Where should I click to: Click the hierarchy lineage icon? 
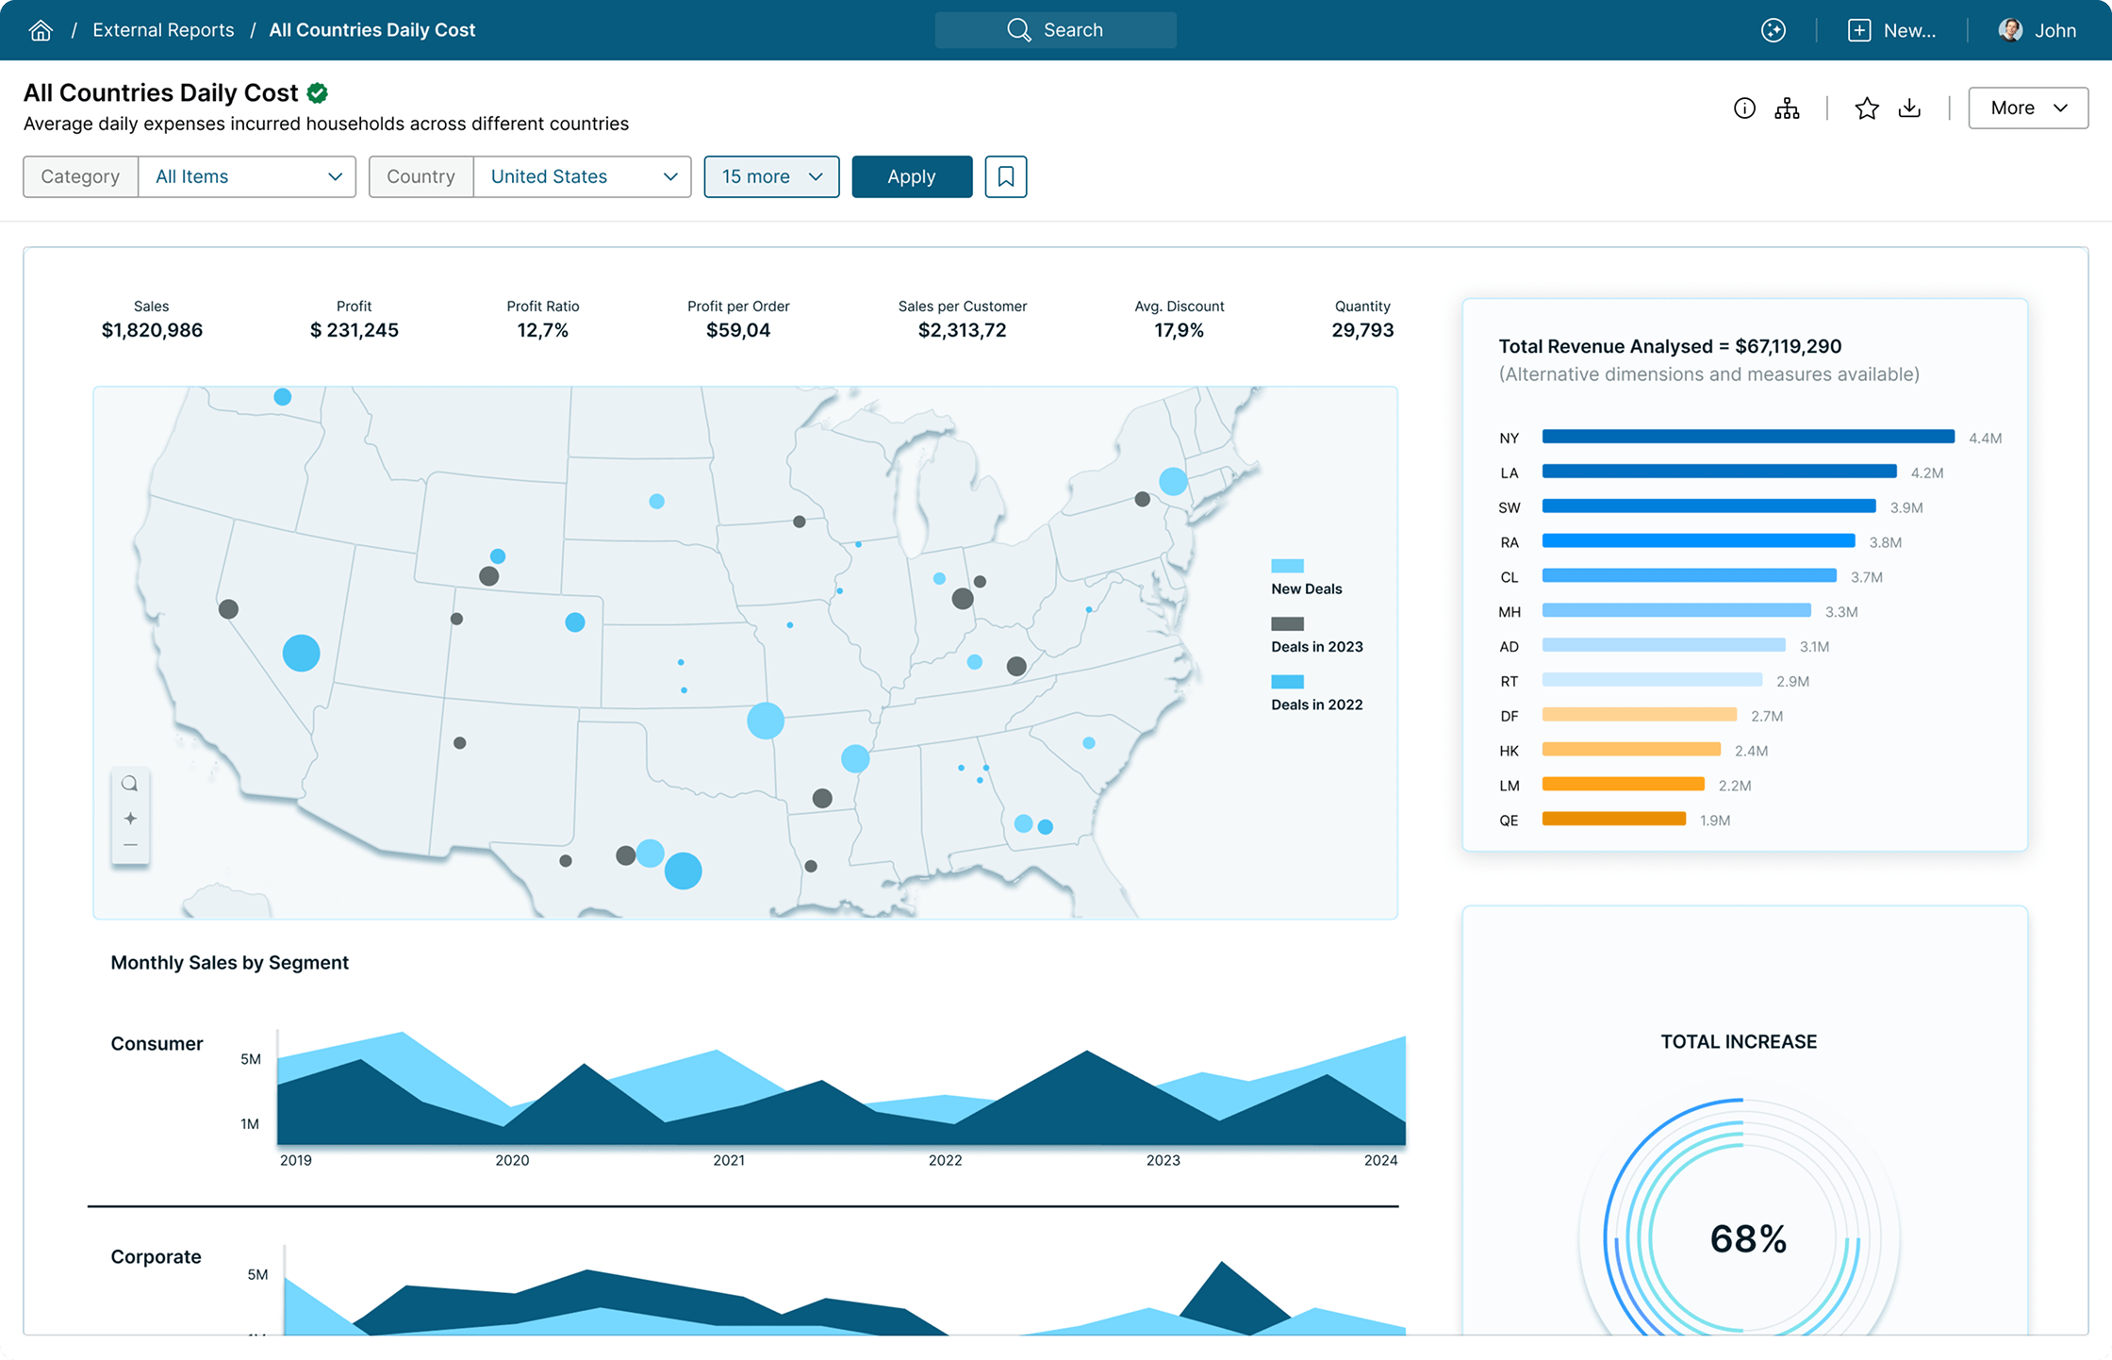click(1787, 108)
